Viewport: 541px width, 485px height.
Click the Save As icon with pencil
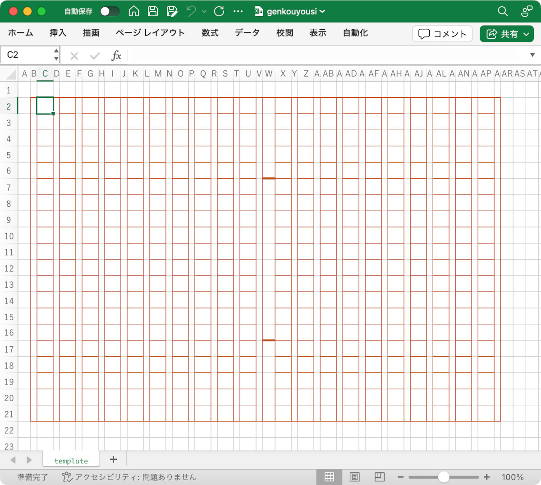172,11
